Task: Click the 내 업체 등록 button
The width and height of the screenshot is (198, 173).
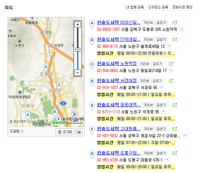Action: click(x=135, y=8)
